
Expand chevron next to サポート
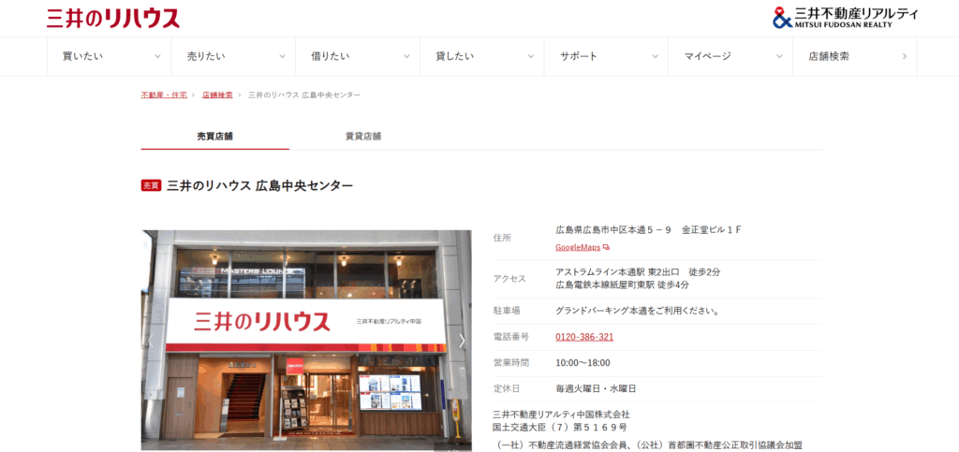[655, 56]
